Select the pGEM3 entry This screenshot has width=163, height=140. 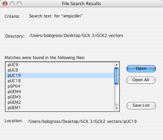[x=60, y=97]
